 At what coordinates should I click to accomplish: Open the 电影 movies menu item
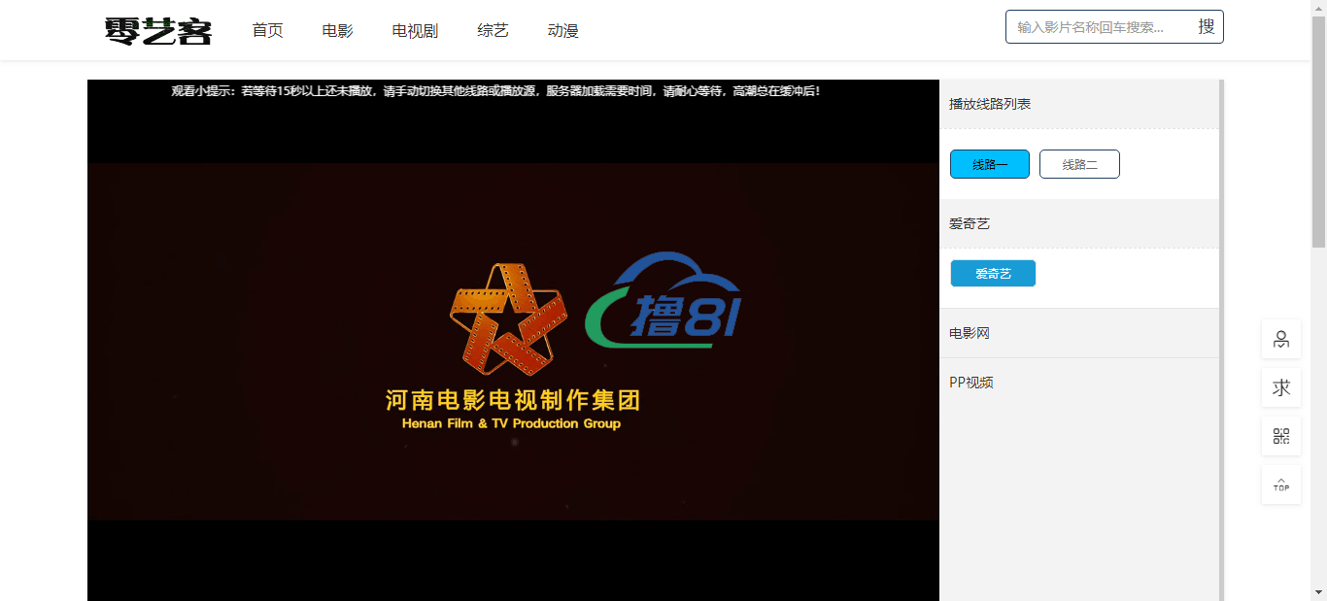click(x=337, y=31)
